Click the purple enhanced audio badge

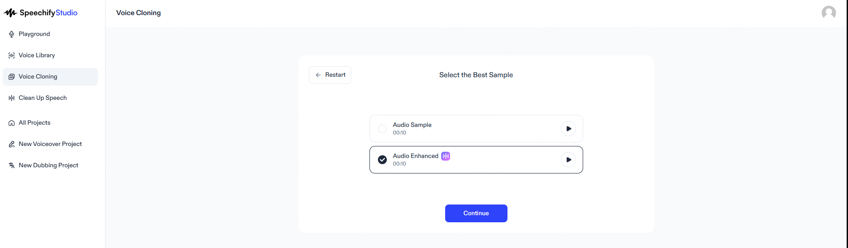(446, 156)
